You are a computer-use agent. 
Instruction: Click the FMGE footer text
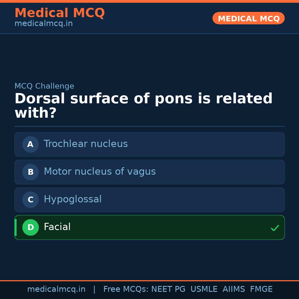point(261,289)
